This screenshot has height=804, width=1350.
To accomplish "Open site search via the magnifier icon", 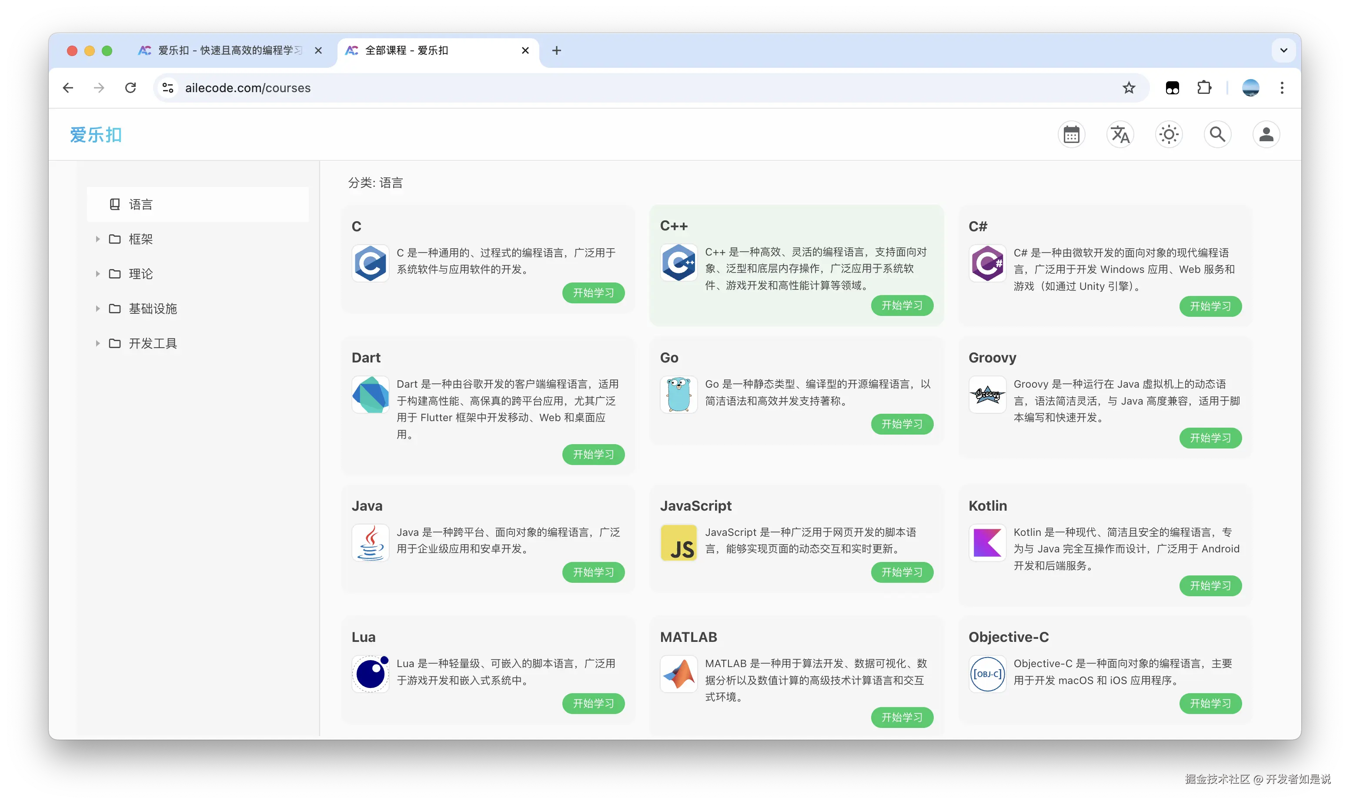I will (x=1217, y=134).
